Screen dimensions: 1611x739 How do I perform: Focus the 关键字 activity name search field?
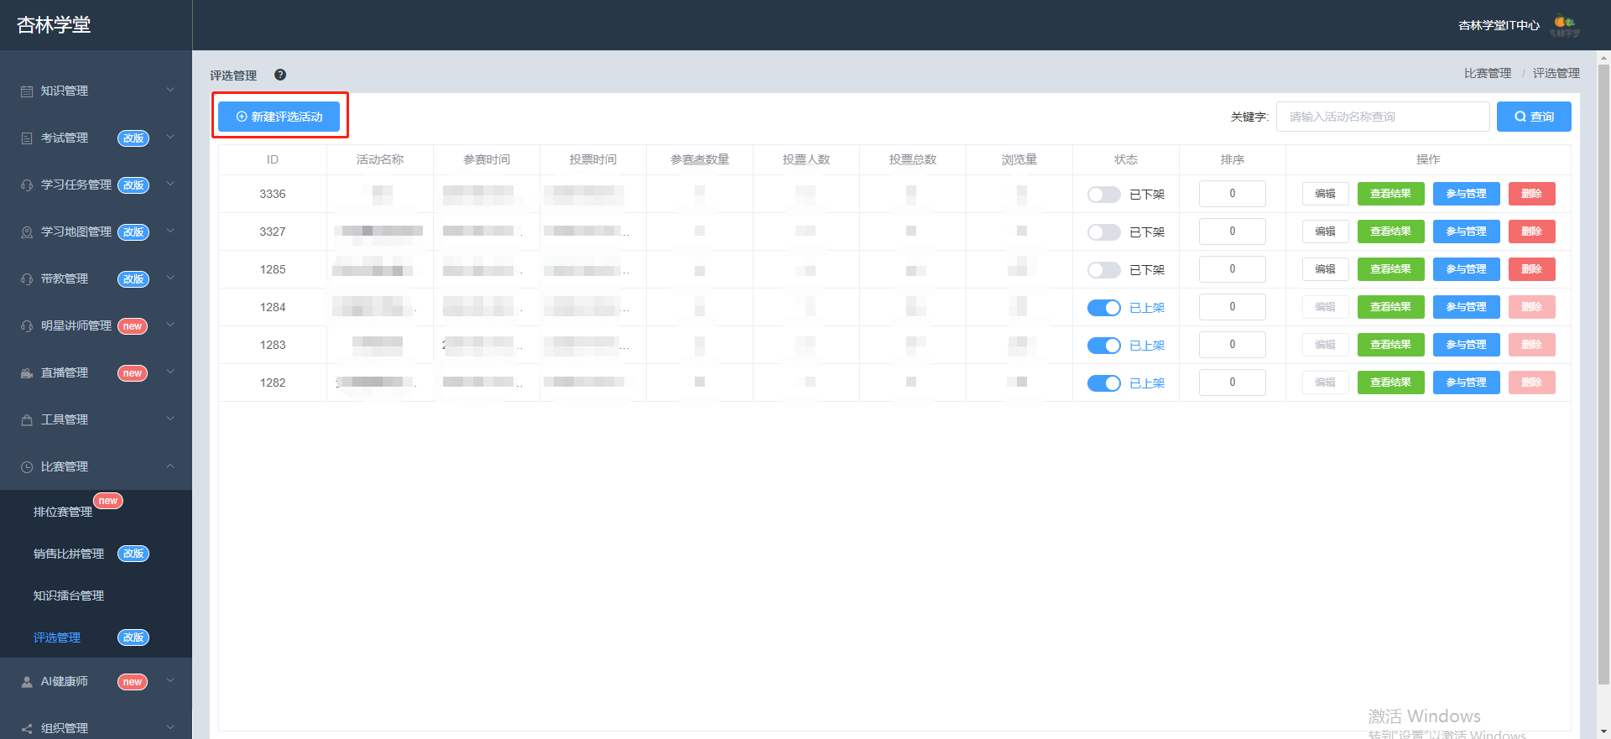click(x=1383, y=117)
